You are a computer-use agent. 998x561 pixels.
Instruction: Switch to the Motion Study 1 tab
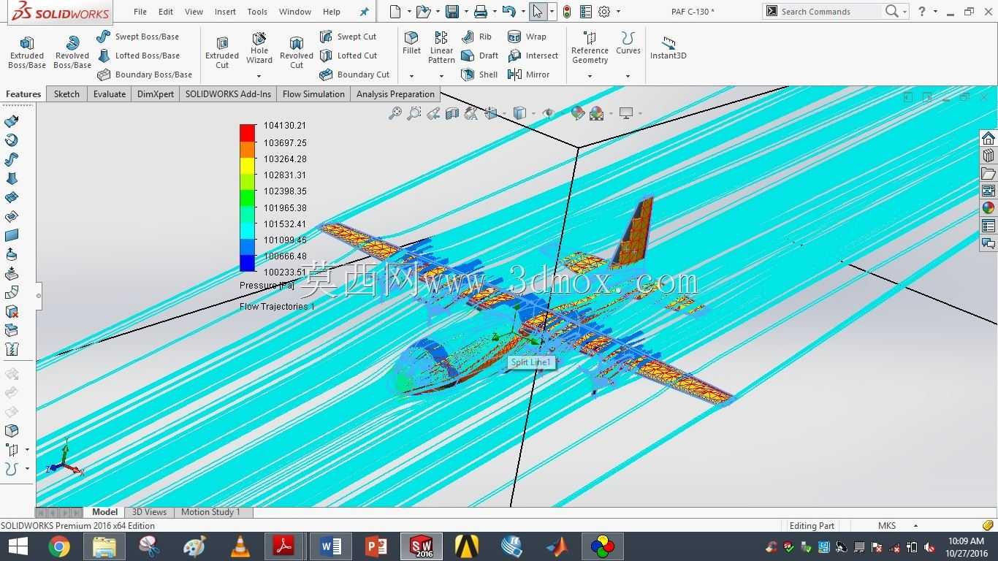coord(210,512)
